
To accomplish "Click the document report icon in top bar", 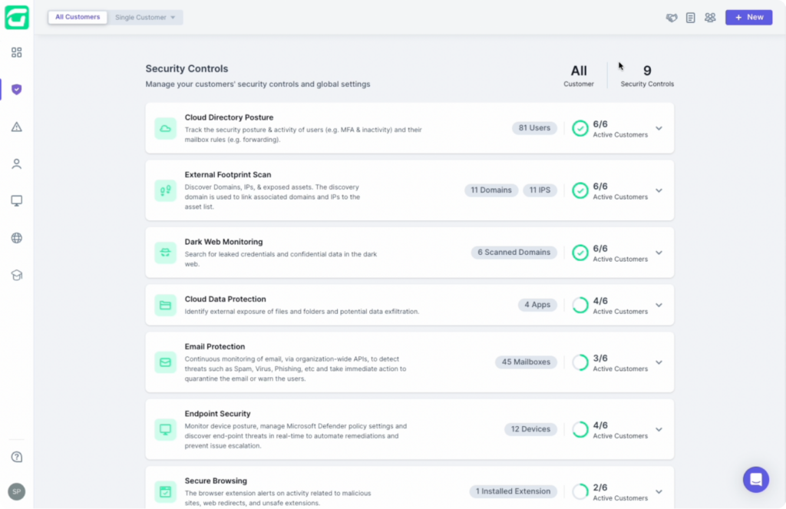I will [x=690, y=18].
